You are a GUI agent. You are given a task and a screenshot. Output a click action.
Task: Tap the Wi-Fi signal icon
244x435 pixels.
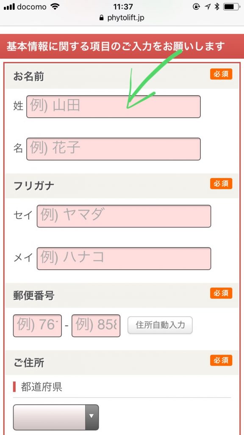[x=55, y=7]
